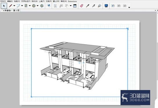Pick the Arc drawing tool
This screenshot has height=108, width=158.
tap(18, 6)
